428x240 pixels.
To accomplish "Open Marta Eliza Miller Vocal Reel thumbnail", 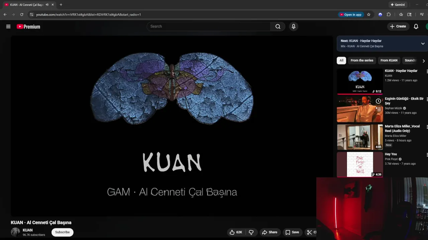I will tap(360, 137).
